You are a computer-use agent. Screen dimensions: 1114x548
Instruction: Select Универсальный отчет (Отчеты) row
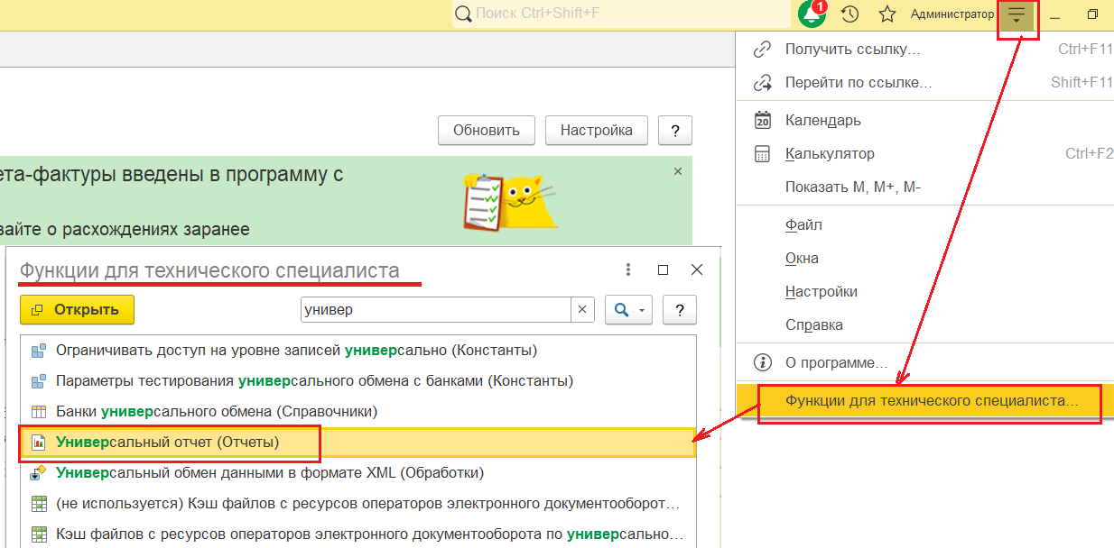pos(168,442)
